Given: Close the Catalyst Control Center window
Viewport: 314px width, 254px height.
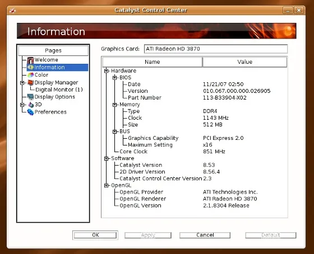Looking at the screenshot, I should (x=299, y=10).
